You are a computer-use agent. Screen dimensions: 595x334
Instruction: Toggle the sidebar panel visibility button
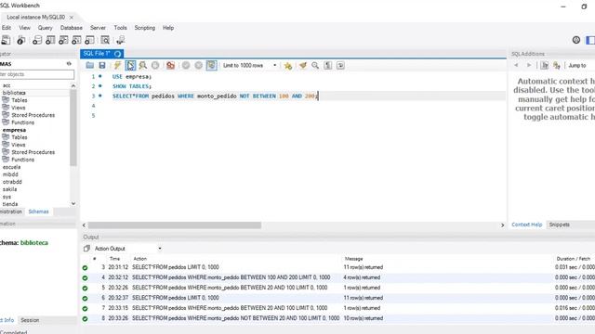[590, 40]
